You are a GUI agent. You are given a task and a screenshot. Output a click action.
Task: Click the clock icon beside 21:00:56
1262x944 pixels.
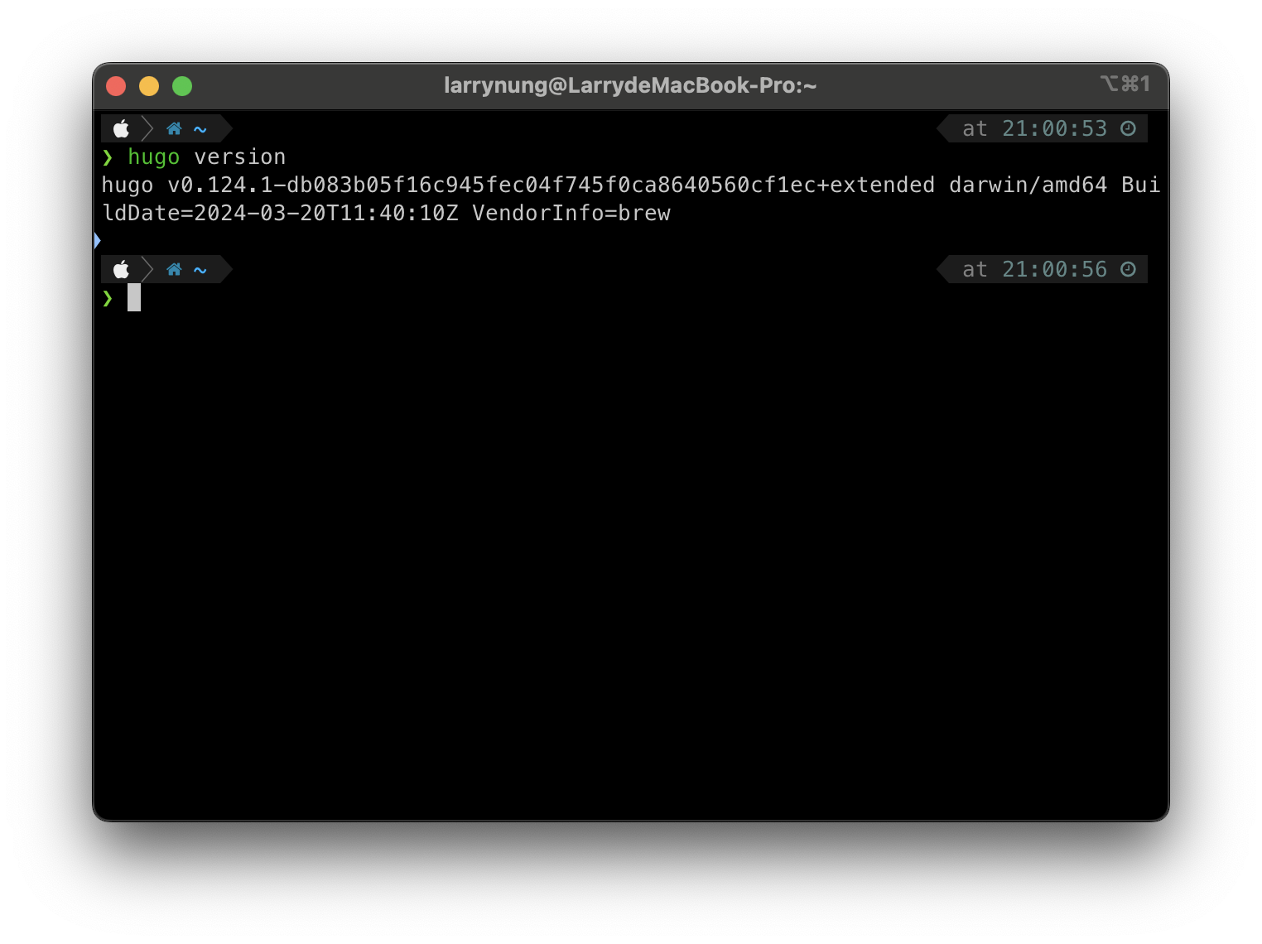(x=1128, y=269)
